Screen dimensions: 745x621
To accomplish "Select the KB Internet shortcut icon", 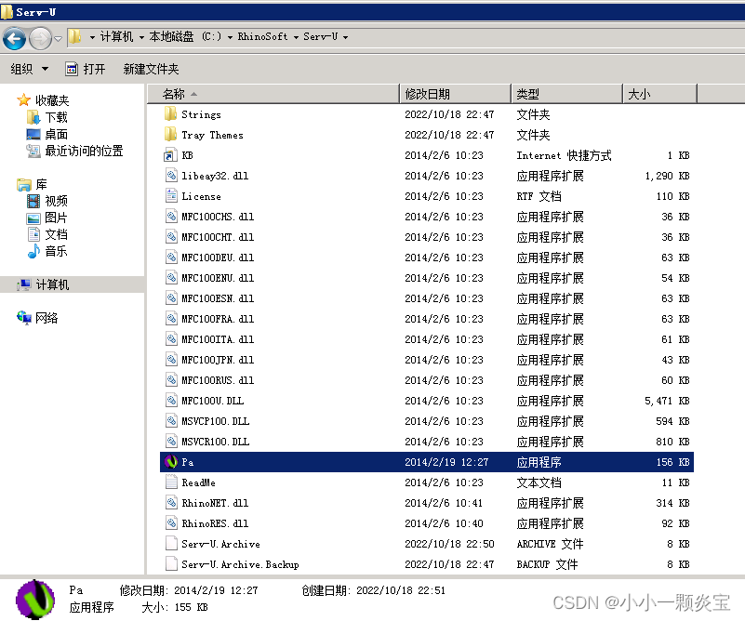I will click(170, 155).
